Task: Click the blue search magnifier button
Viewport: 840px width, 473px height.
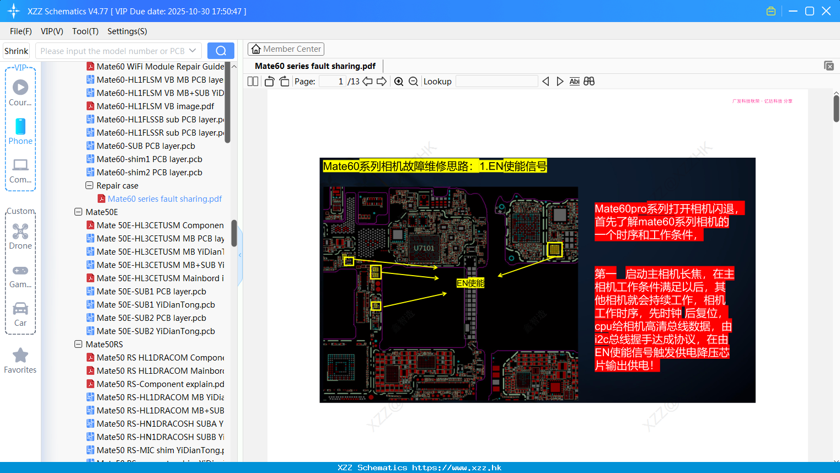Action: (x=221, y=51)
